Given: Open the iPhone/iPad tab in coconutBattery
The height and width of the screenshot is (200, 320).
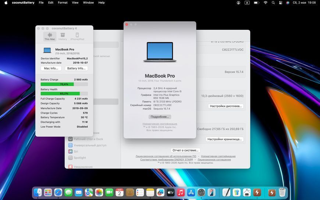Looking at the screenshot, I should 77,36.
